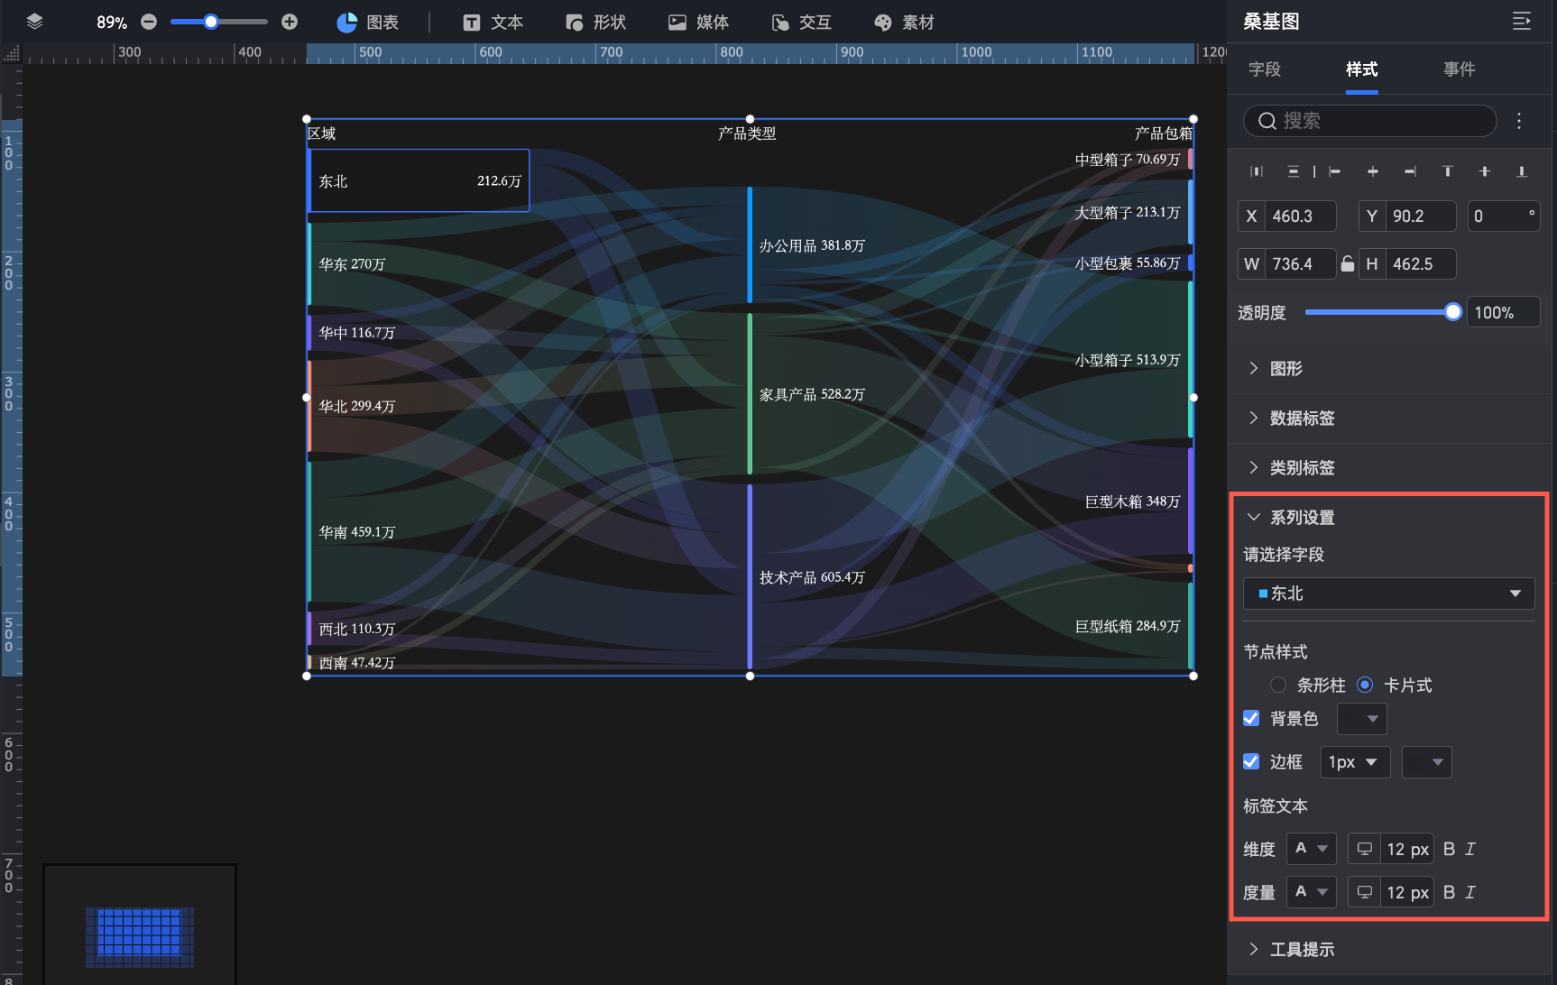
Task: Open the 文本 toolbar menu
Action: click(493, 22)
